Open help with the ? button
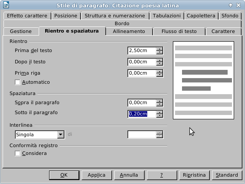 pyautogui.click(x=162, y=175)
